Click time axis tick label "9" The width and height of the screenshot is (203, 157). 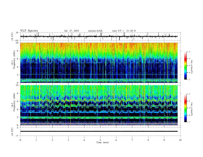pyautogui.click(x=164, y=140)
